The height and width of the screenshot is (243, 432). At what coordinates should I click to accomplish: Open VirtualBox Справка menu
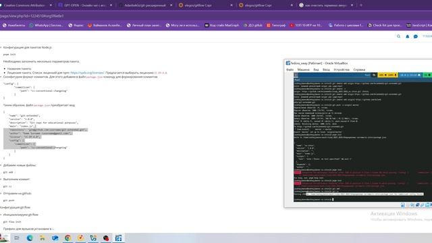(359, 70)
